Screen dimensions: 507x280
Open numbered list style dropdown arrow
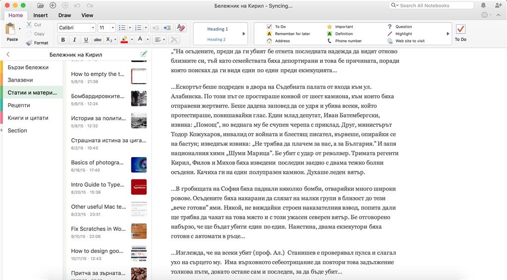click(146, 28)
